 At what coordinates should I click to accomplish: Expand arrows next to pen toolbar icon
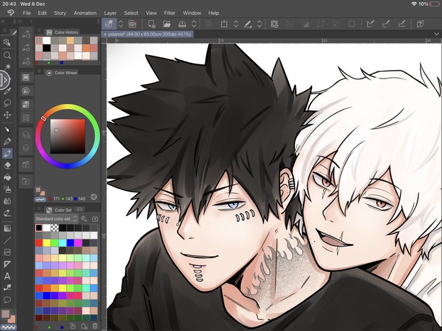pos(121,24)
